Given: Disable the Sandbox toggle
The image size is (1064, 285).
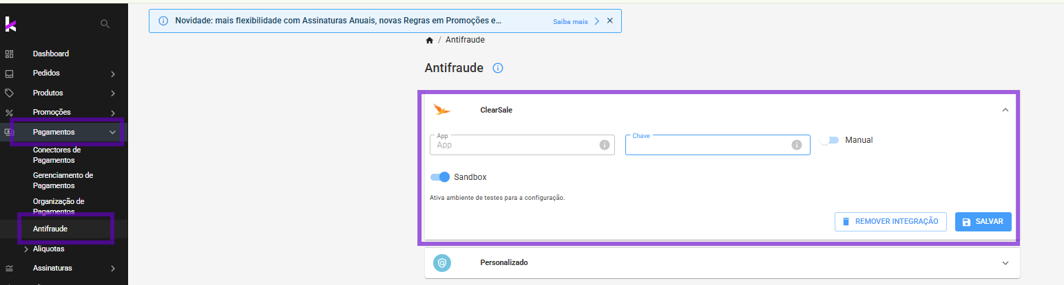Looking at the screenshot, I should (440, 176).
